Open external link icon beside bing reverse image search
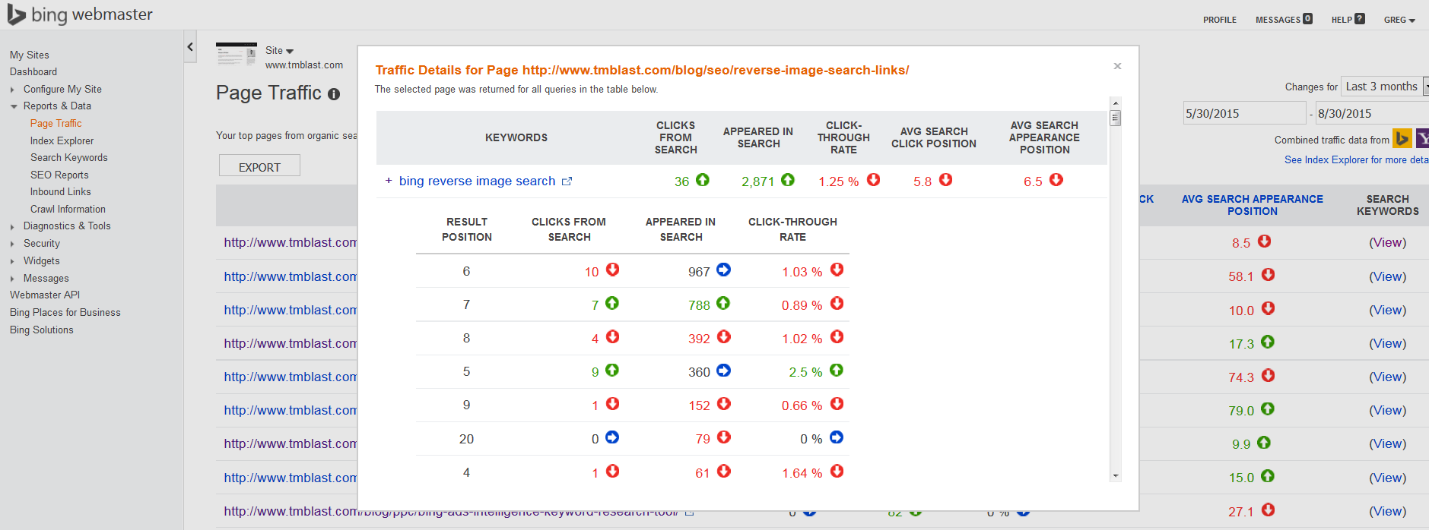This screenshot has height=530, width=1429. [x=567, y=181]
